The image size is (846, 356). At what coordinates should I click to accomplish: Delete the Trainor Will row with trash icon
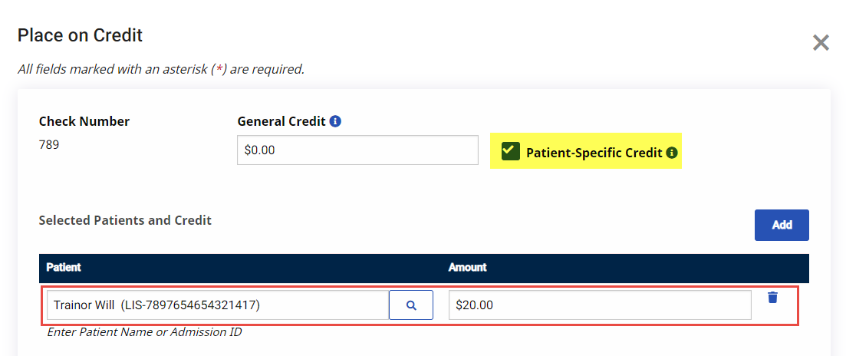772,297
